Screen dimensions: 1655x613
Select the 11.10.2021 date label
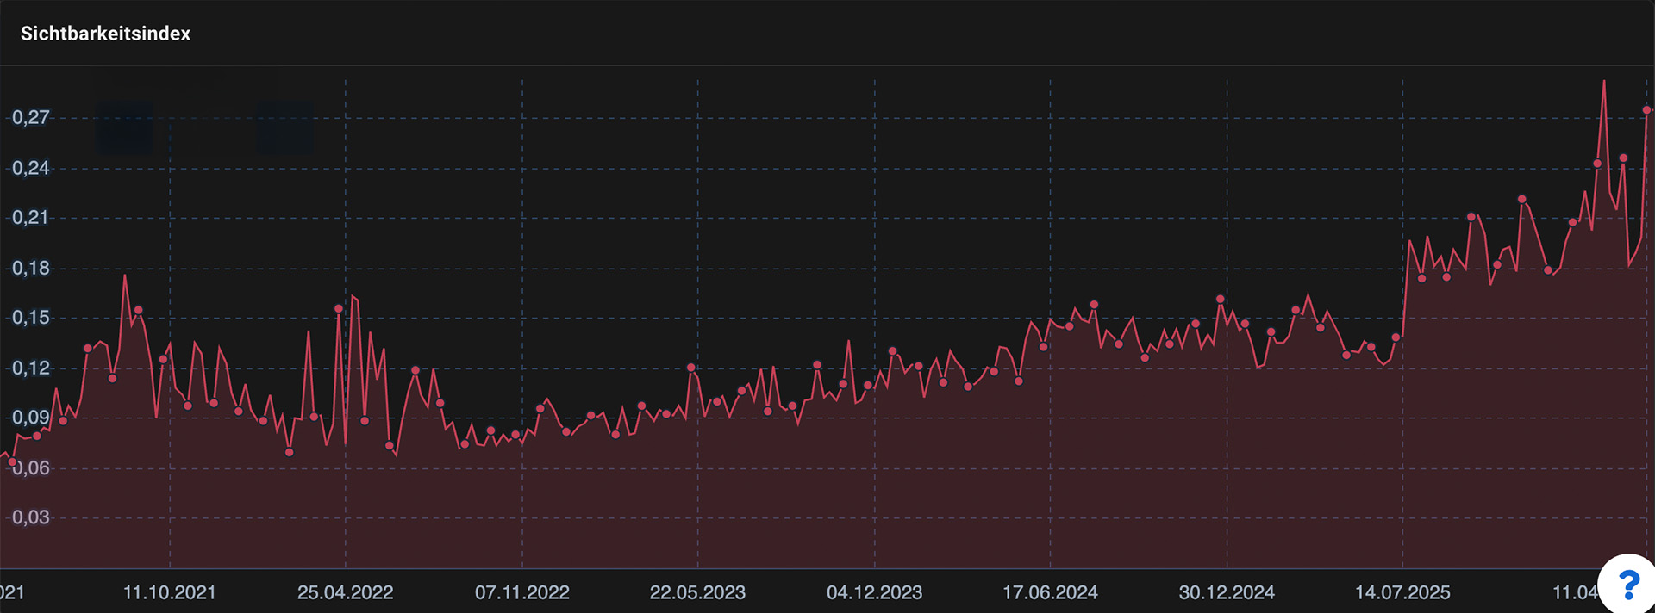pos(170,592)
